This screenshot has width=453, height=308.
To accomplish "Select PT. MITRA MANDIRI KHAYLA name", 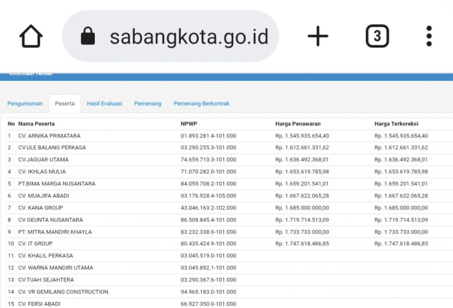I will 55,232.
